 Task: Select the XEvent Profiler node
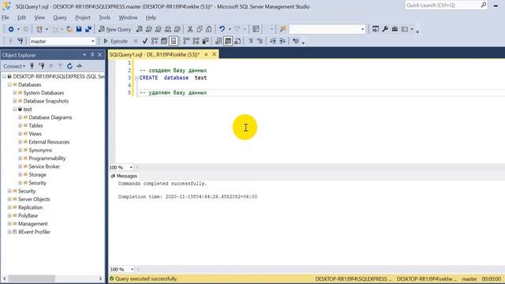pyautogui.click(x=34, y=232)
